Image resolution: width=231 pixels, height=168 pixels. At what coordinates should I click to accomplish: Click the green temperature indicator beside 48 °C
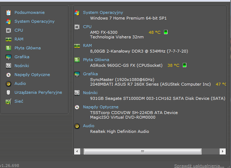tap(166, 32)
